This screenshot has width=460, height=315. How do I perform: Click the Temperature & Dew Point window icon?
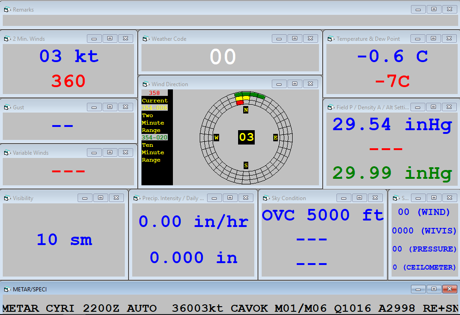331,39
